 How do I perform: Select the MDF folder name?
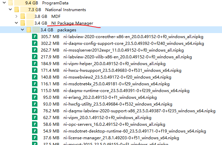coord(56,17)
